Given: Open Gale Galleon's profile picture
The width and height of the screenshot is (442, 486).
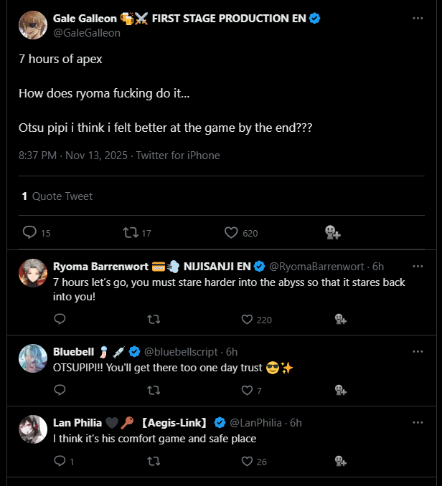Looking at the screenshot, I should pos(33,25).
